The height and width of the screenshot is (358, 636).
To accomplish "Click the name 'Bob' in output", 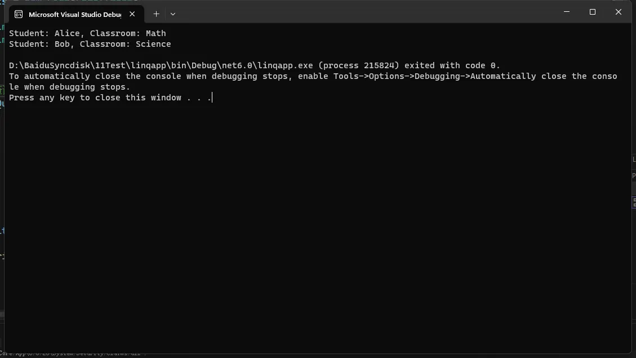I will (x=62, y=44).
